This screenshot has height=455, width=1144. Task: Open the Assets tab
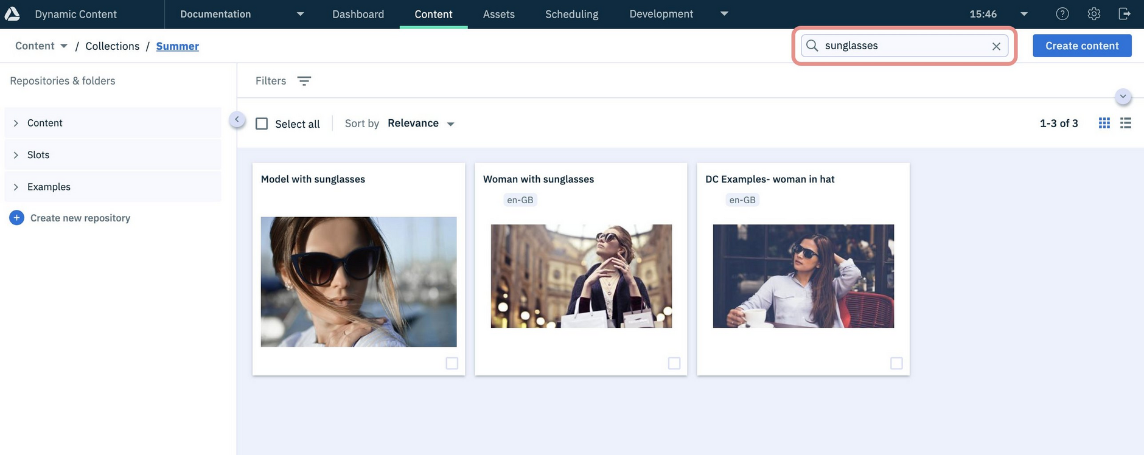click(x=499, y=14)
